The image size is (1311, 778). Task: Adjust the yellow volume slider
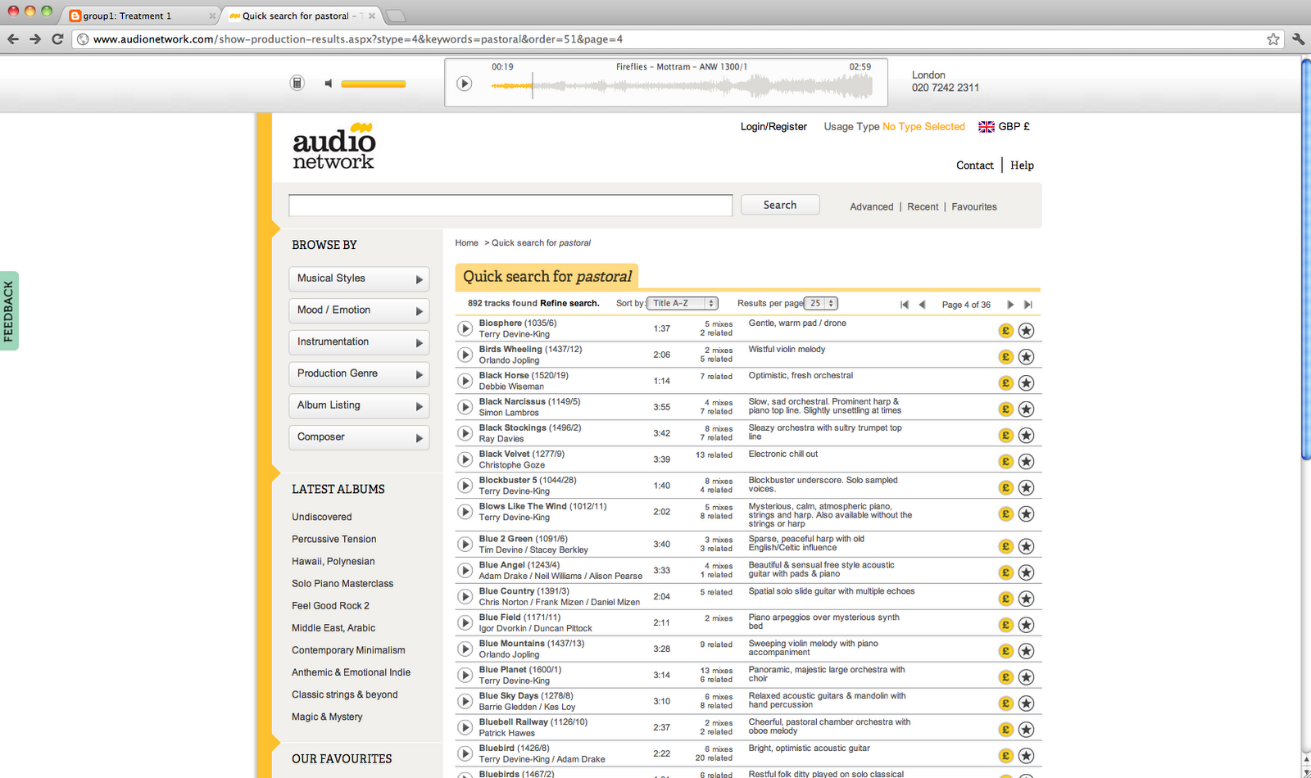coord(373,84)
